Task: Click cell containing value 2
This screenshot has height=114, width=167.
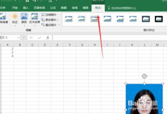Action: coord(7,52)
